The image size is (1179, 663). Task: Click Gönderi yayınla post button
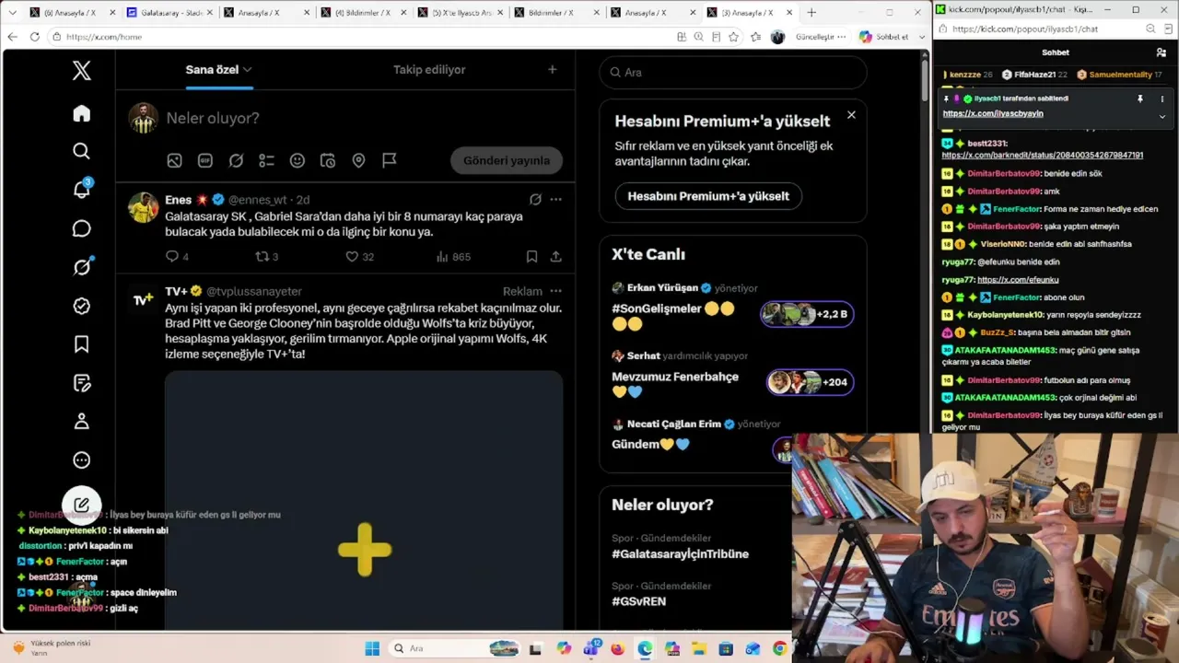pos(507,160)
